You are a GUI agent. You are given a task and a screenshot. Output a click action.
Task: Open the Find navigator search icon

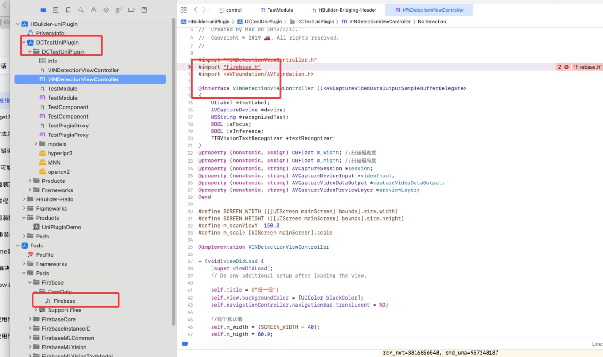coord(81,10)
